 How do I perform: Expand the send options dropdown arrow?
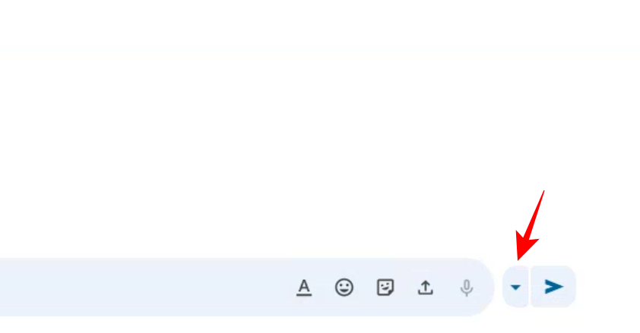(x=515, y=287)
